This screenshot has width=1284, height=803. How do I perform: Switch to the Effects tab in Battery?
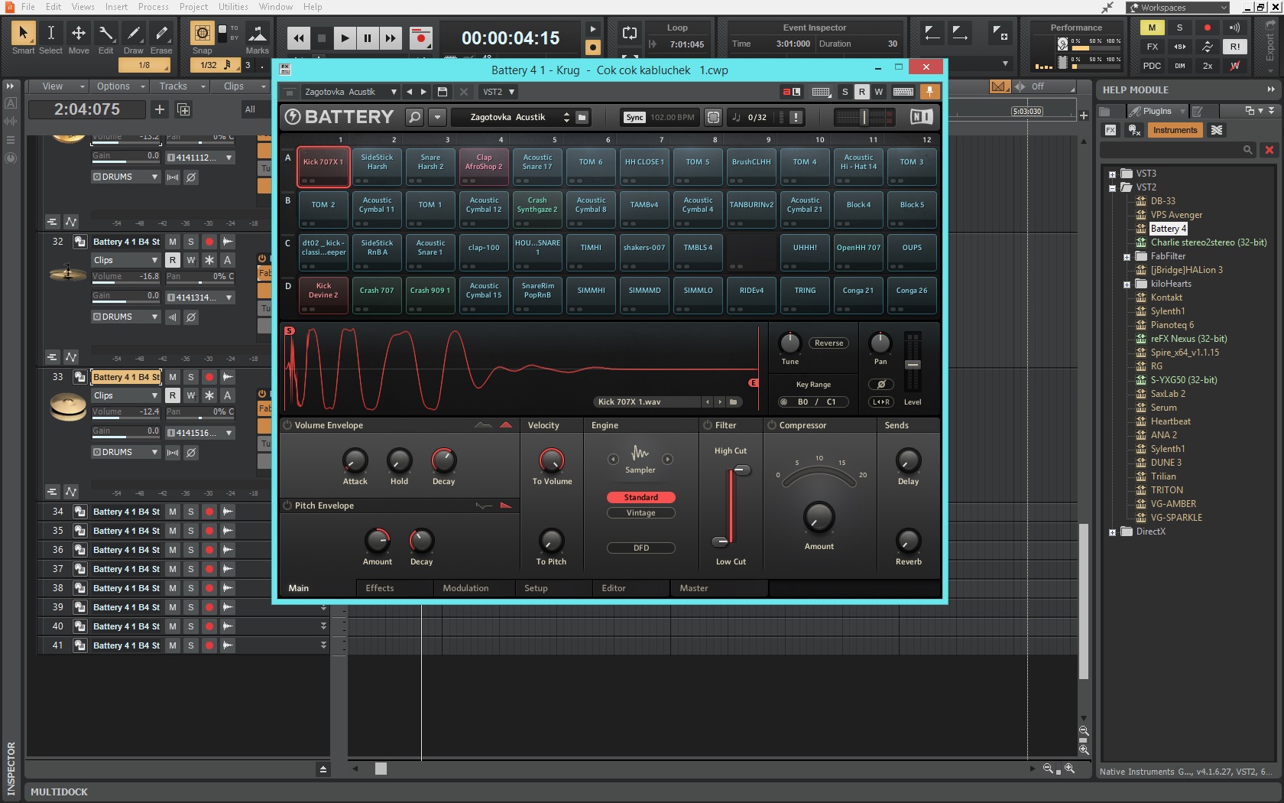[379, 588]
